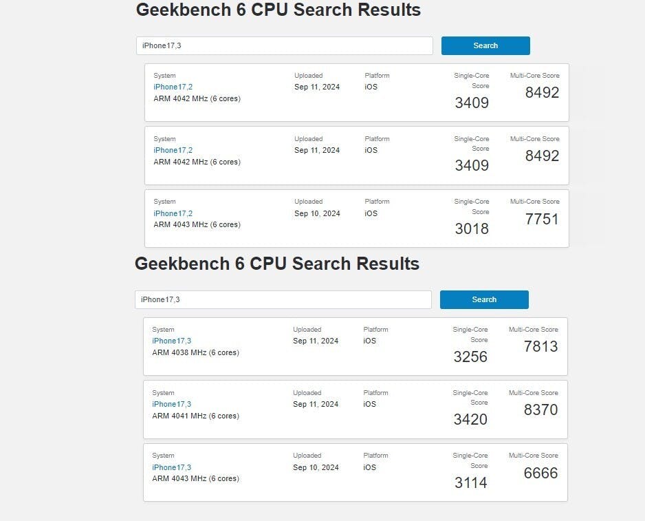This screenshot has width=645, height=521.
Task: Click the single-core score 3256
Action: (470, 357)
